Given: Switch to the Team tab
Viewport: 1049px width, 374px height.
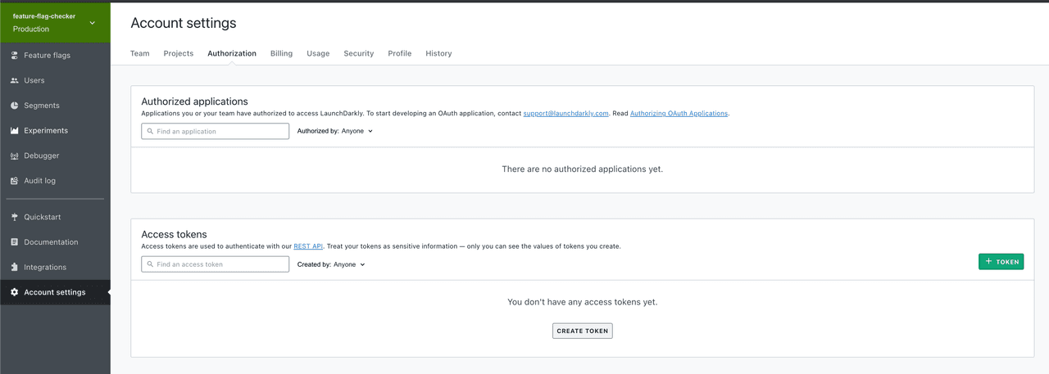Looking at the screenshot, I should 140,53.
